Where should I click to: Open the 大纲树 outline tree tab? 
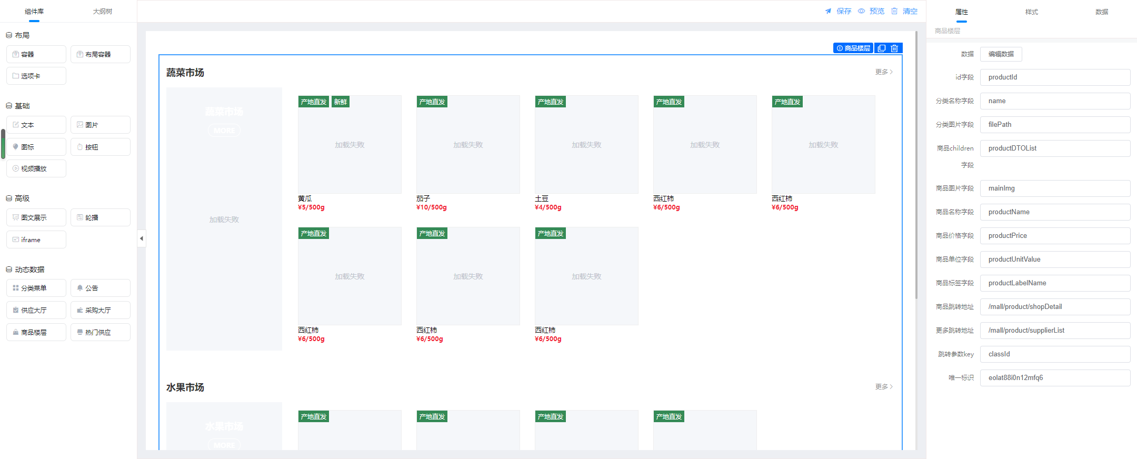coord(103,12)
